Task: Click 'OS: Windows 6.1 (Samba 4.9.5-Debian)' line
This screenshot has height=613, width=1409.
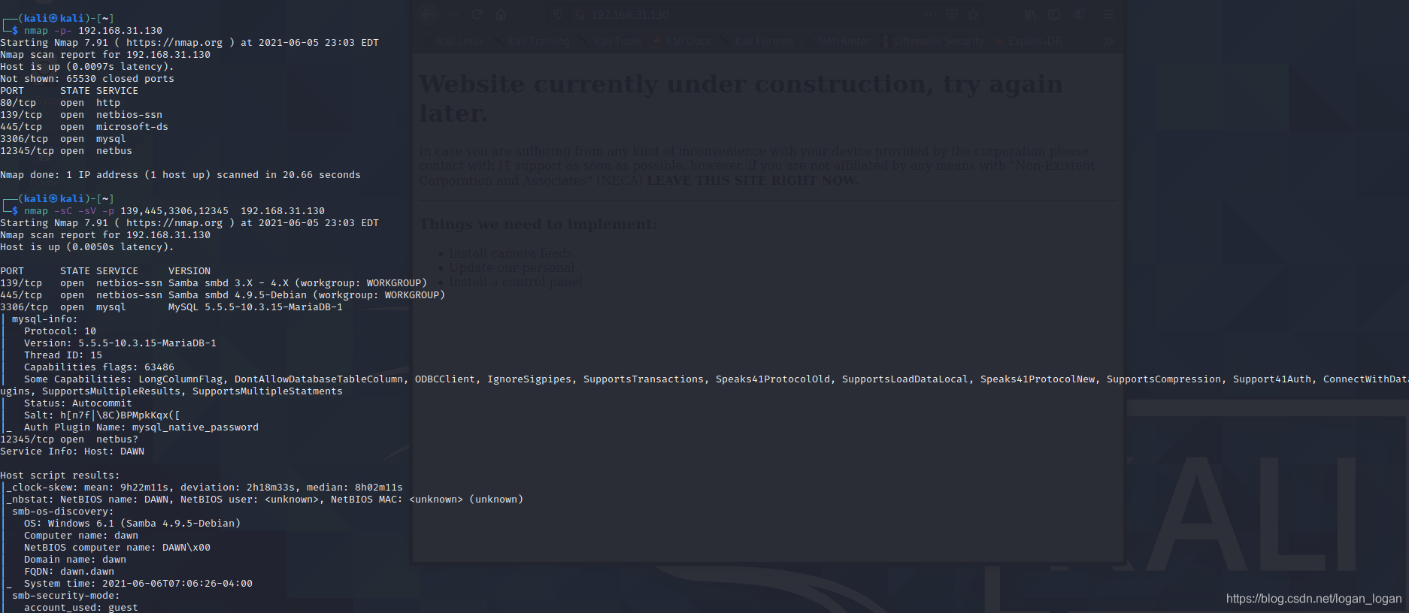Action: [x=132, y=524]
